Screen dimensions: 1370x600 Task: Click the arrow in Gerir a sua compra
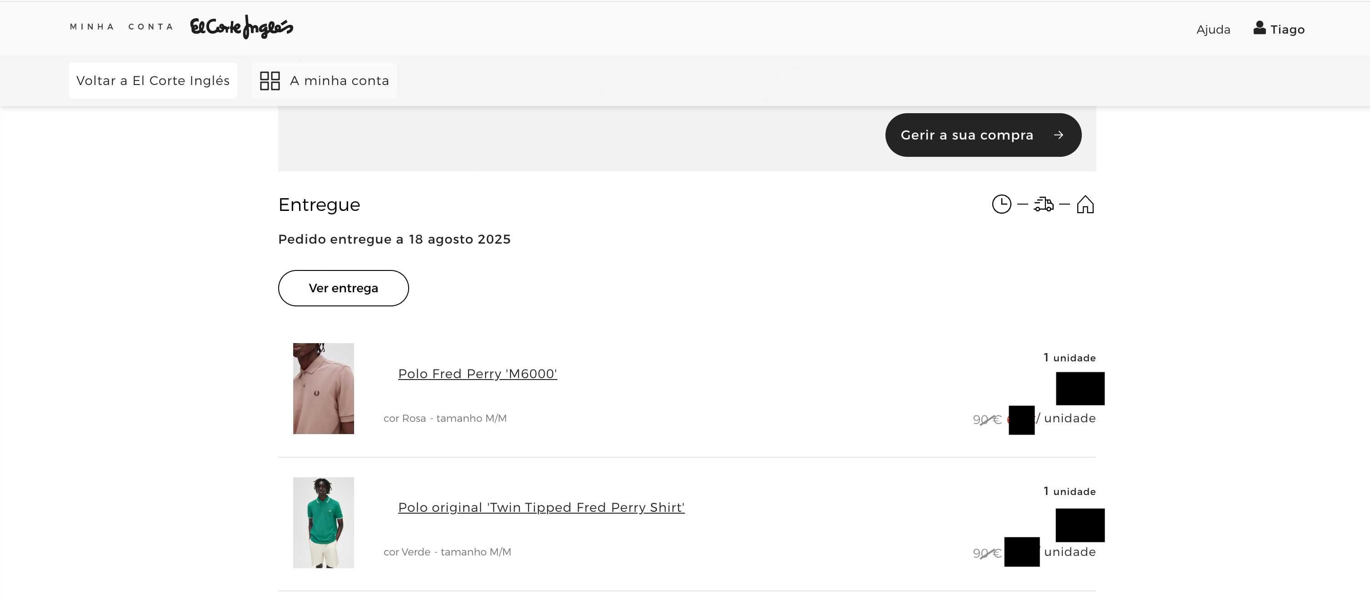(x=1058, y=135)
